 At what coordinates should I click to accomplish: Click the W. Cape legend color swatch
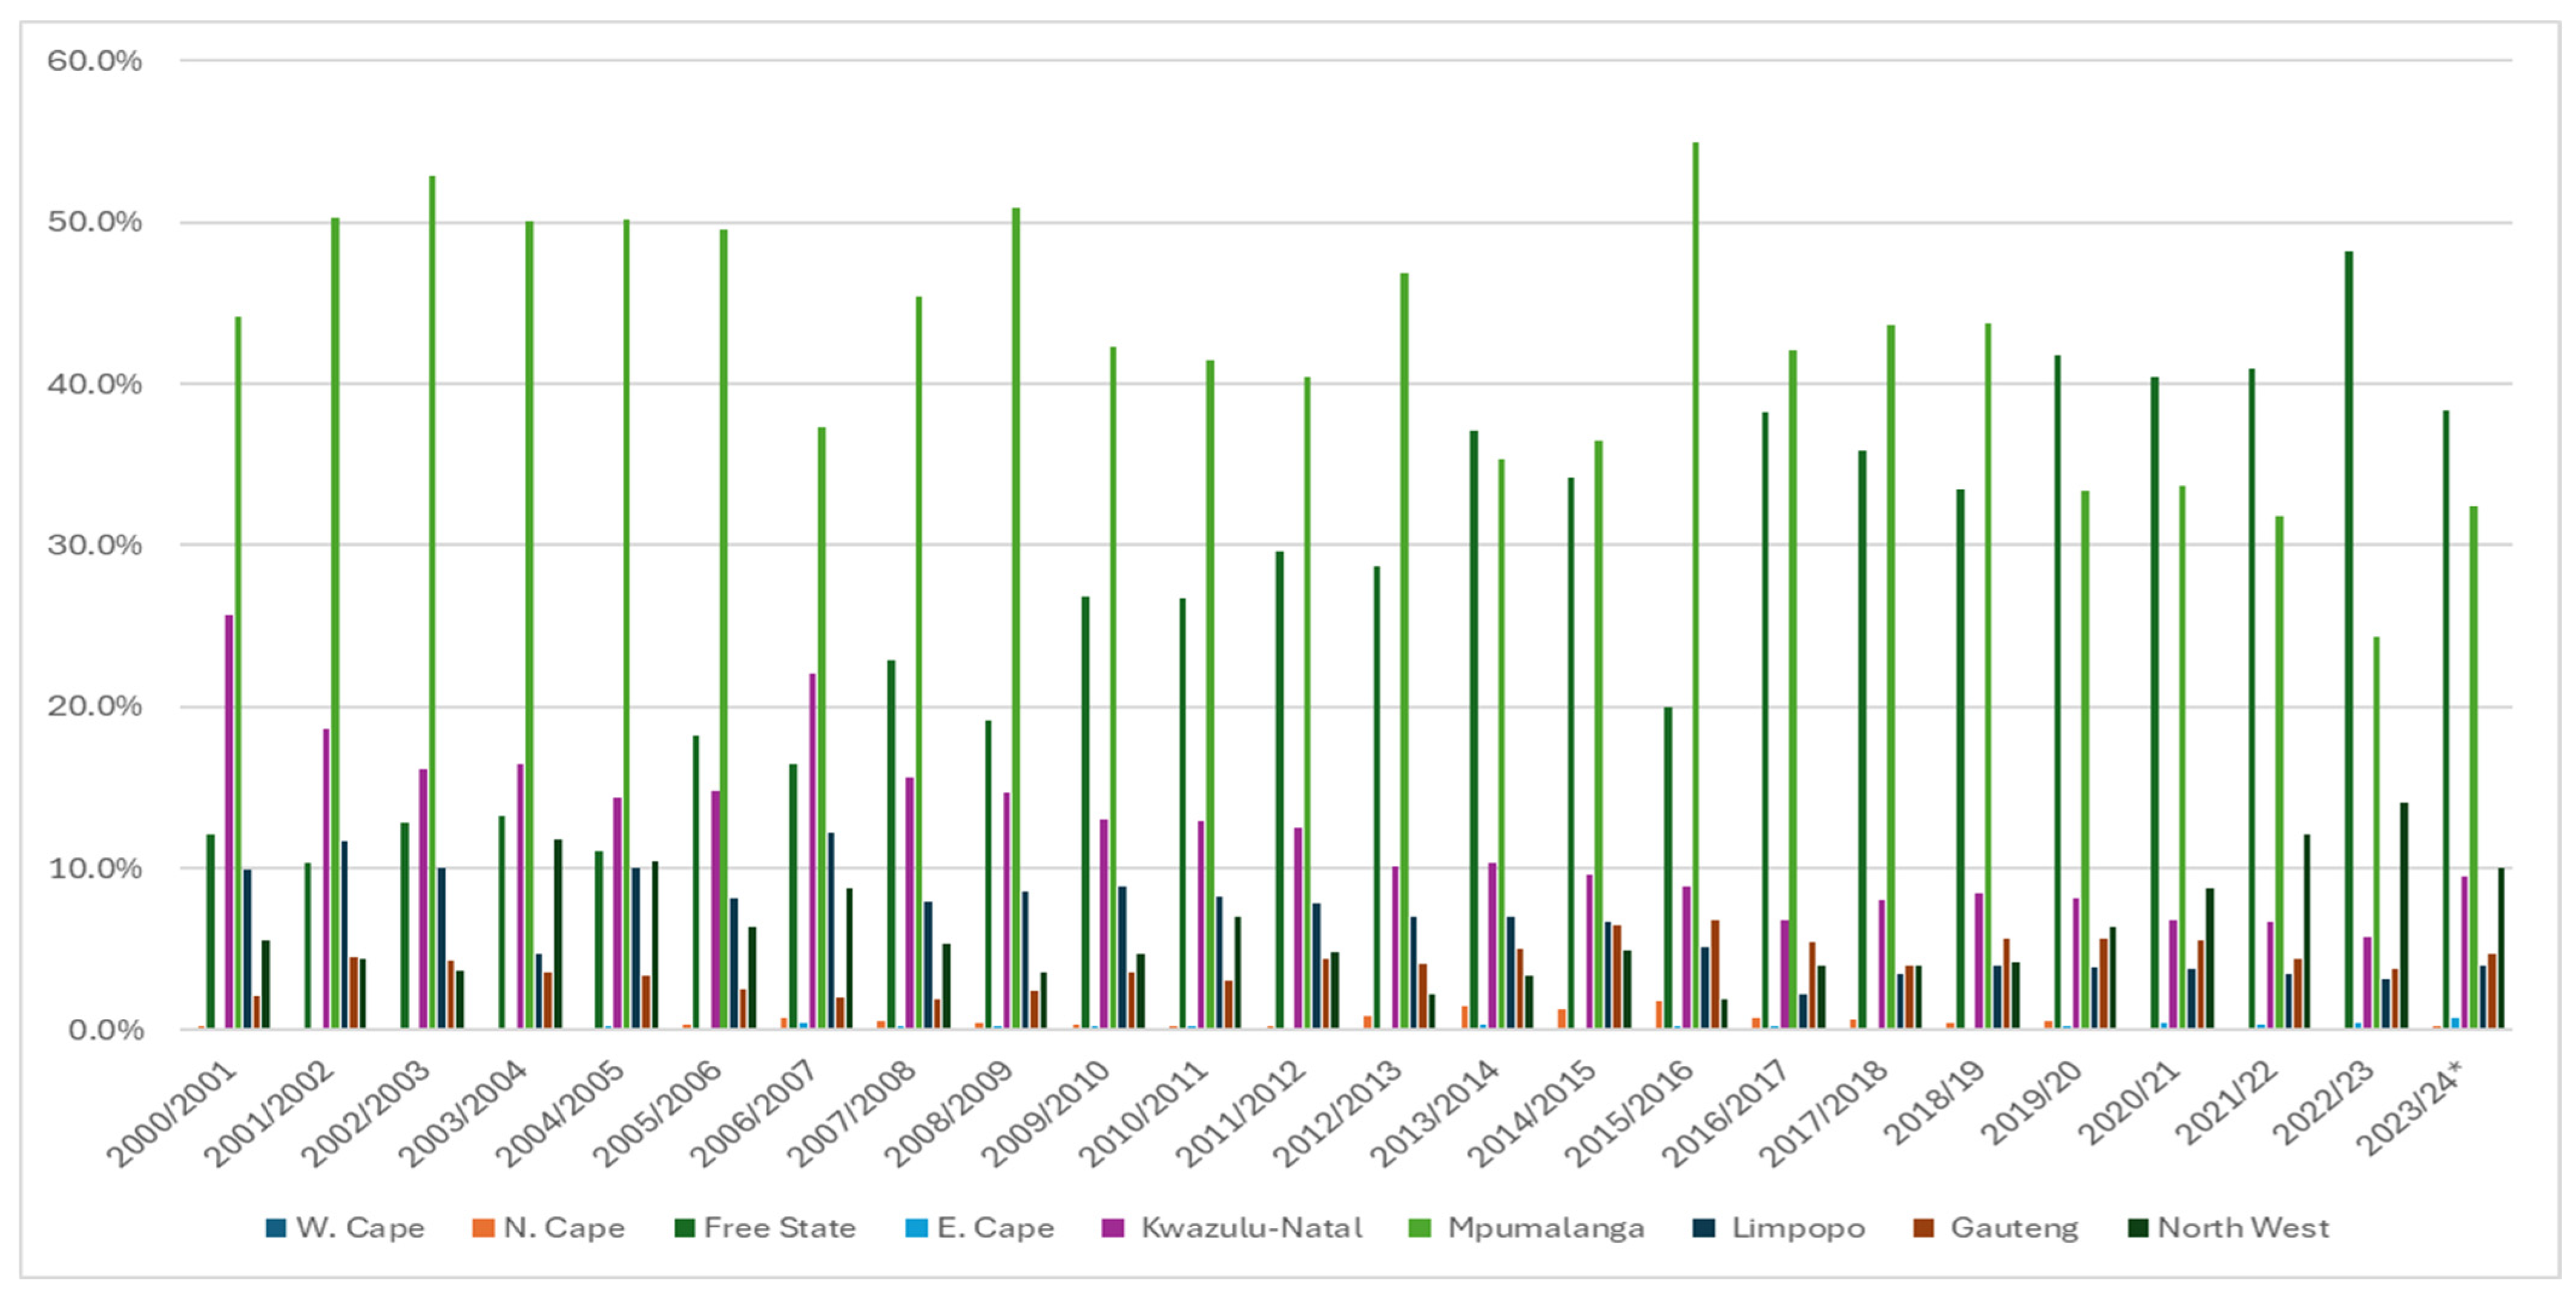276,1227
